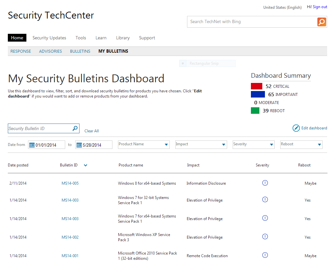The width and height of the screenshot is (334, 263).
Task: Click severity icon for MS14-005 row
Action: coord(265,183)
